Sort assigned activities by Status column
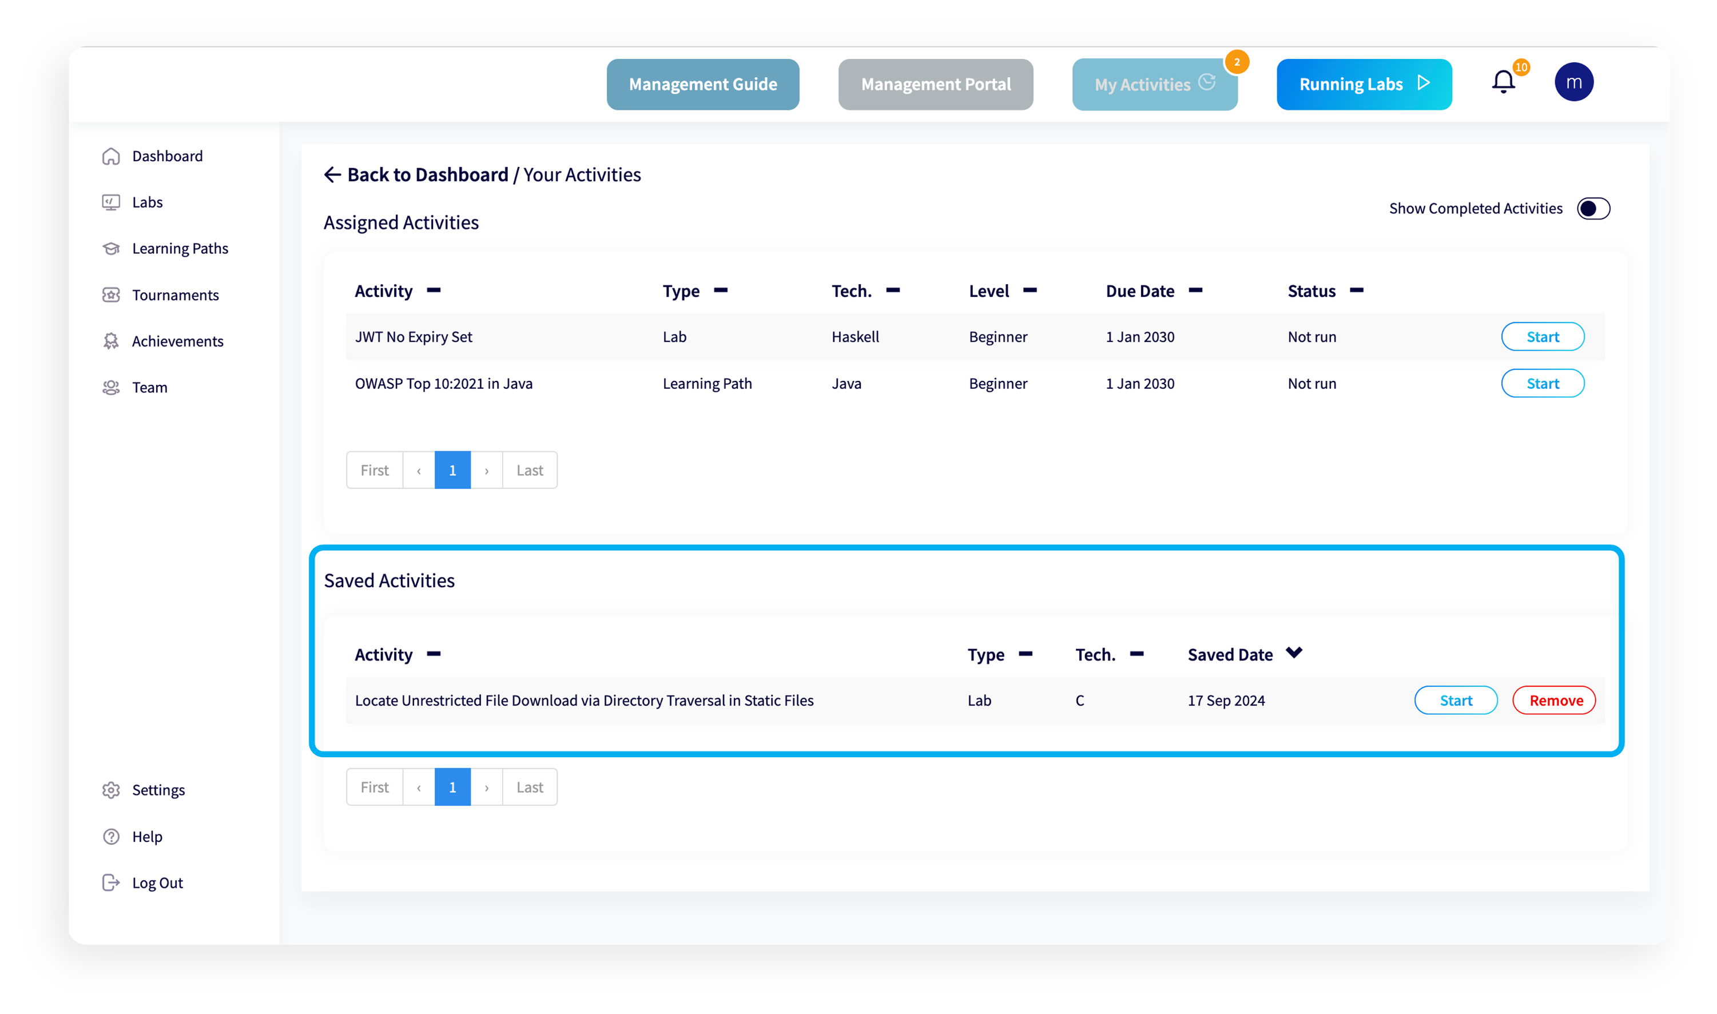1717x1014 pixels. pos(1356,291)
